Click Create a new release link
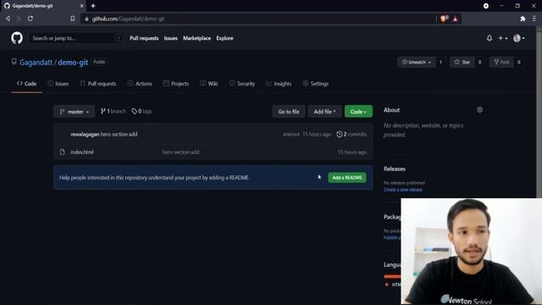This screenshot has height=305, width=542. pyautogui.click(x=403, y=190)
